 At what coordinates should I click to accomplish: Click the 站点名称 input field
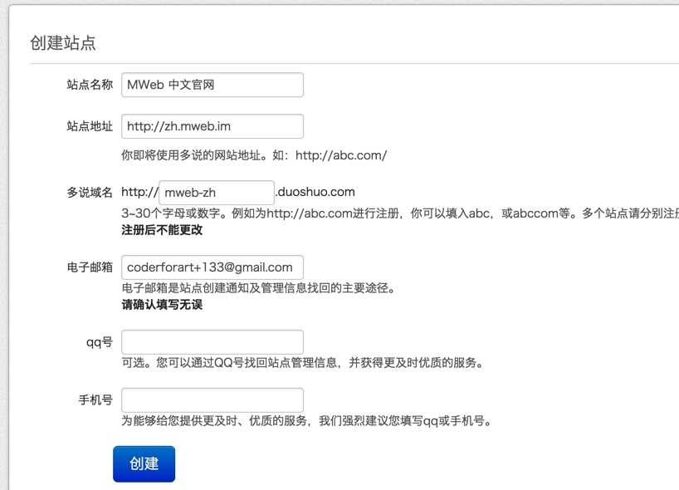coord(212,85)
